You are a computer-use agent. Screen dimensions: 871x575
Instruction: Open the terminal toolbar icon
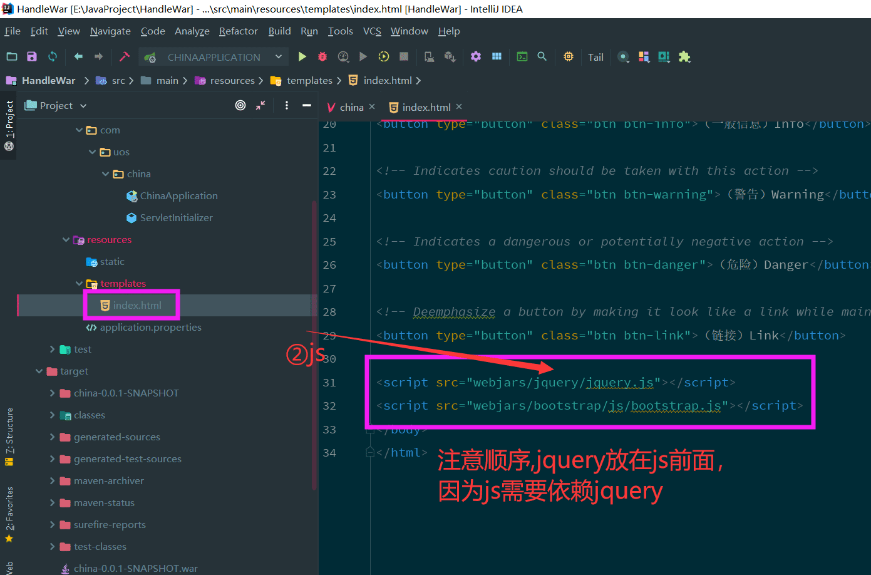pyautogui.click(x=522, y=56)
